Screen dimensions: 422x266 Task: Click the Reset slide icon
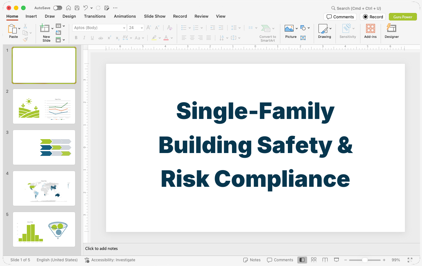[58, 33]
